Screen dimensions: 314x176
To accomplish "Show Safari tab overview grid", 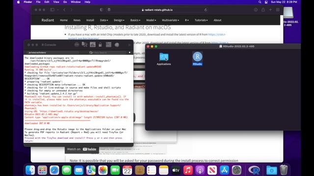I will coord(278,10).
